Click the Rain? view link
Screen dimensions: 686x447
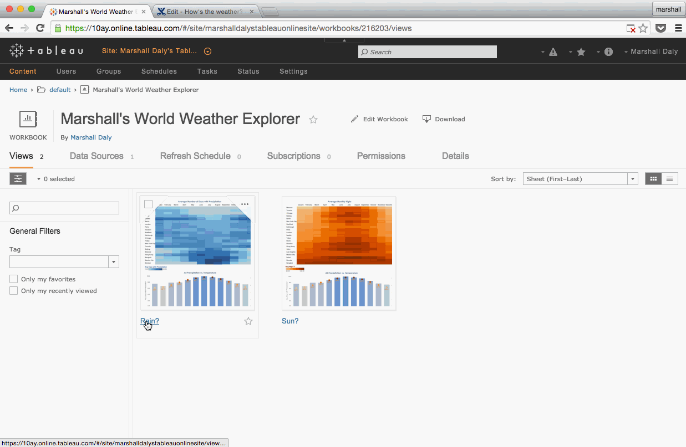click(150, 321)
